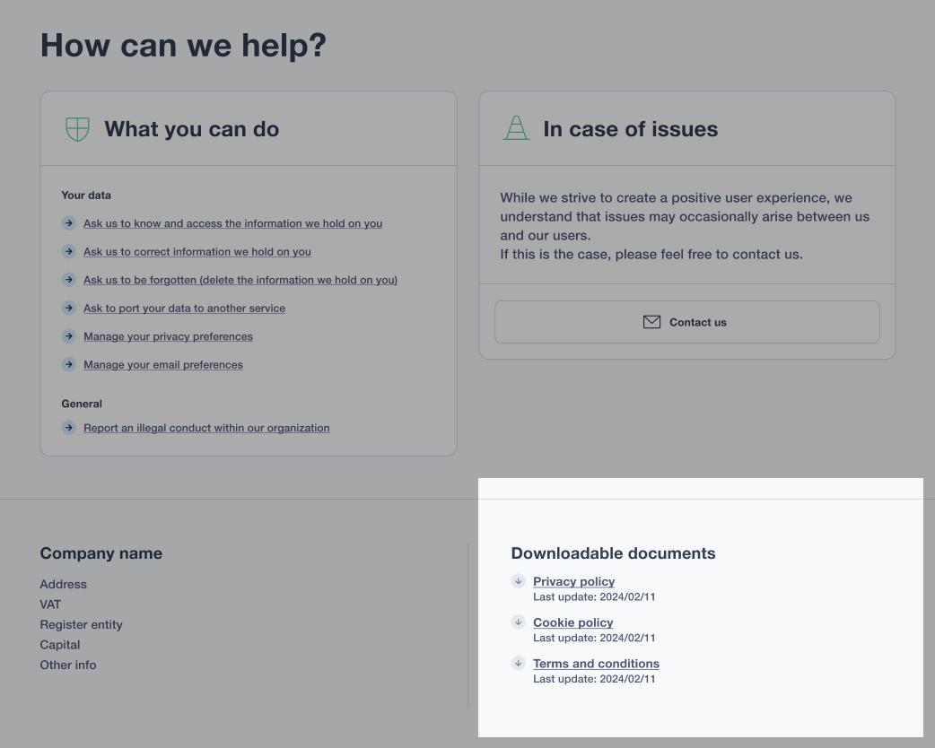The height and width of the screenshot is (748, 935).
Task: Download the Cookie policy document
Action: 572,622
